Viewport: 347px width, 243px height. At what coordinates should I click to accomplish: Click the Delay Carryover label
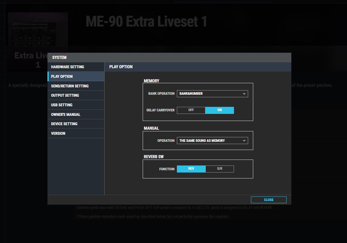pyautogui.click(x=161, y=110)
